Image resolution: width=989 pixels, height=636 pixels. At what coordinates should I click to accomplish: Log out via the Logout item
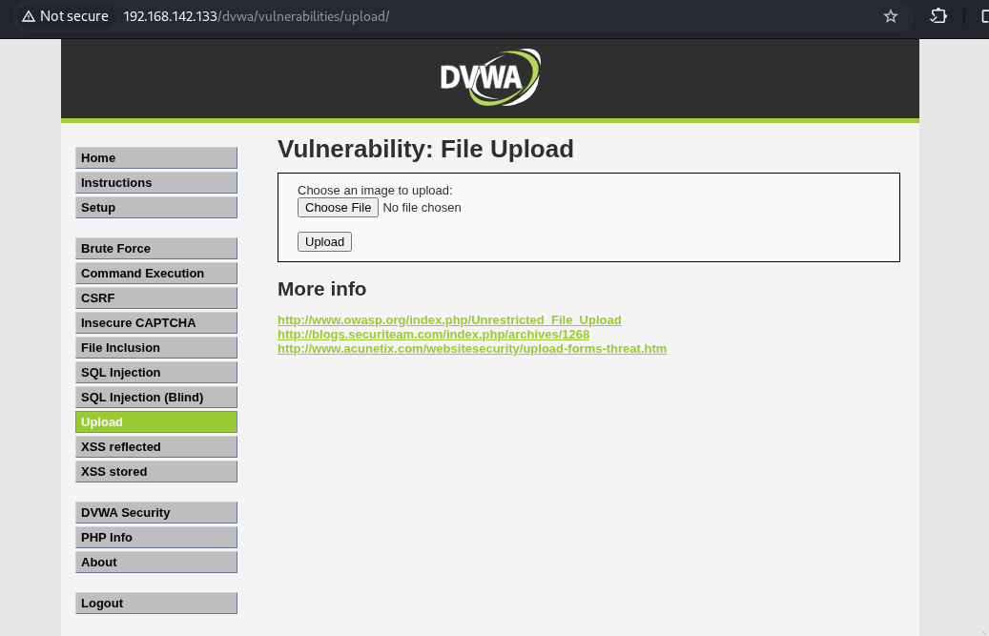click(x=156, y=604)
